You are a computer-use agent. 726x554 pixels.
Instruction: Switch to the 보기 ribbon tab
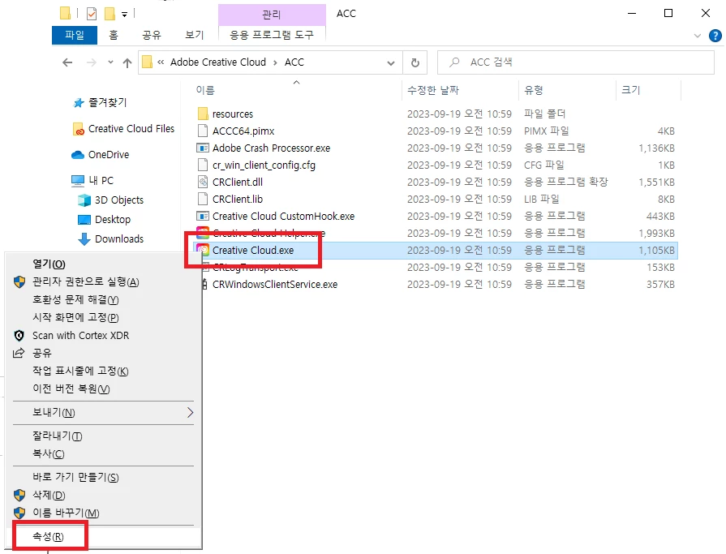[x=195, y=35]
